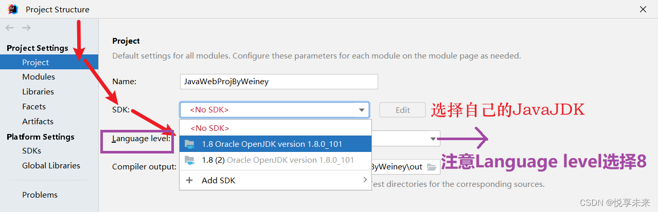Close the Project Structure dialog
This screenshot has width=658, height=212.
(643, 9)
